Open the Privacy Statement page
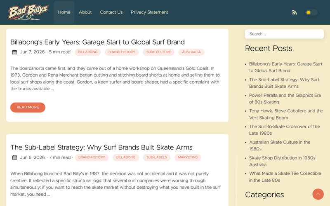The height and width of the screenshot is (206, 330). (149, 12)
